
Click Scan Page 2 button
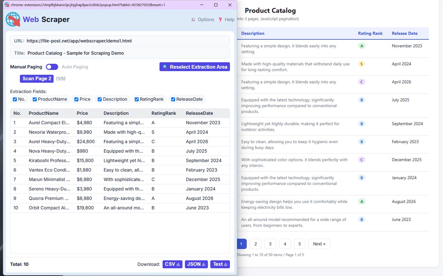click(37, 79)
